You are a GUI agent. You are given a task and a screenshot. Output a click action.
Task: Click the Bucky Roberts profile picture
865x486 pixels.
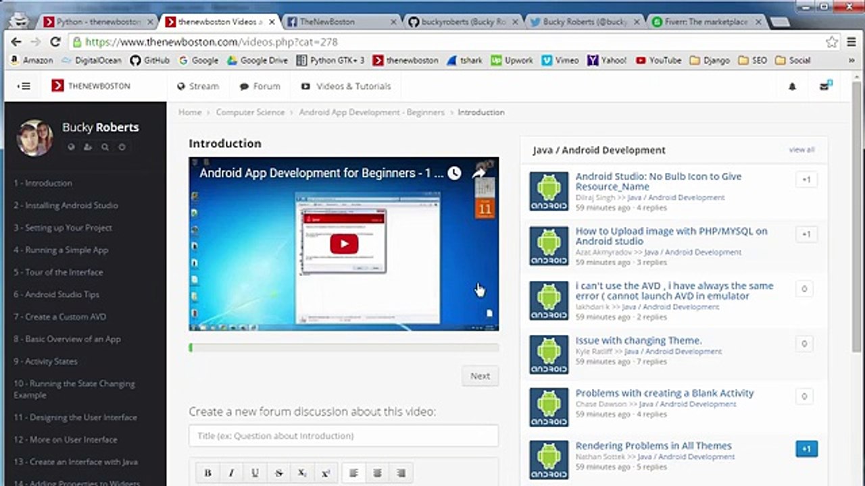tap(34, 138)
